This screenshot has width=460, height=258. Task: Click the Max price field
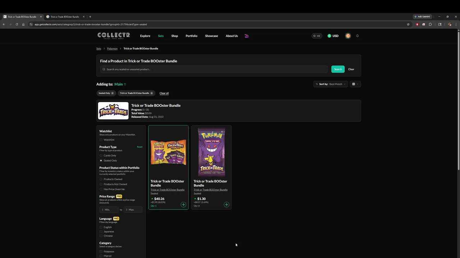point(133,210)
